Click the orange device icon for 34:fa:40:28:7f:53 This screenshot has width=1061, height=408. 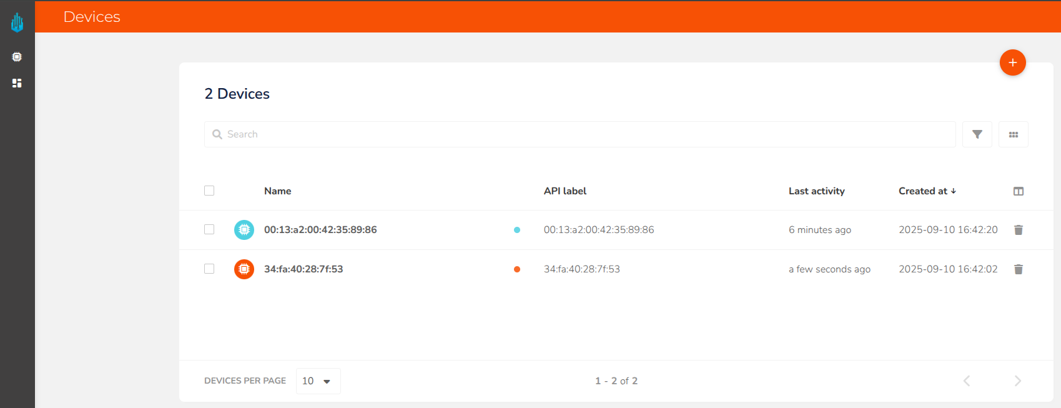244,269
